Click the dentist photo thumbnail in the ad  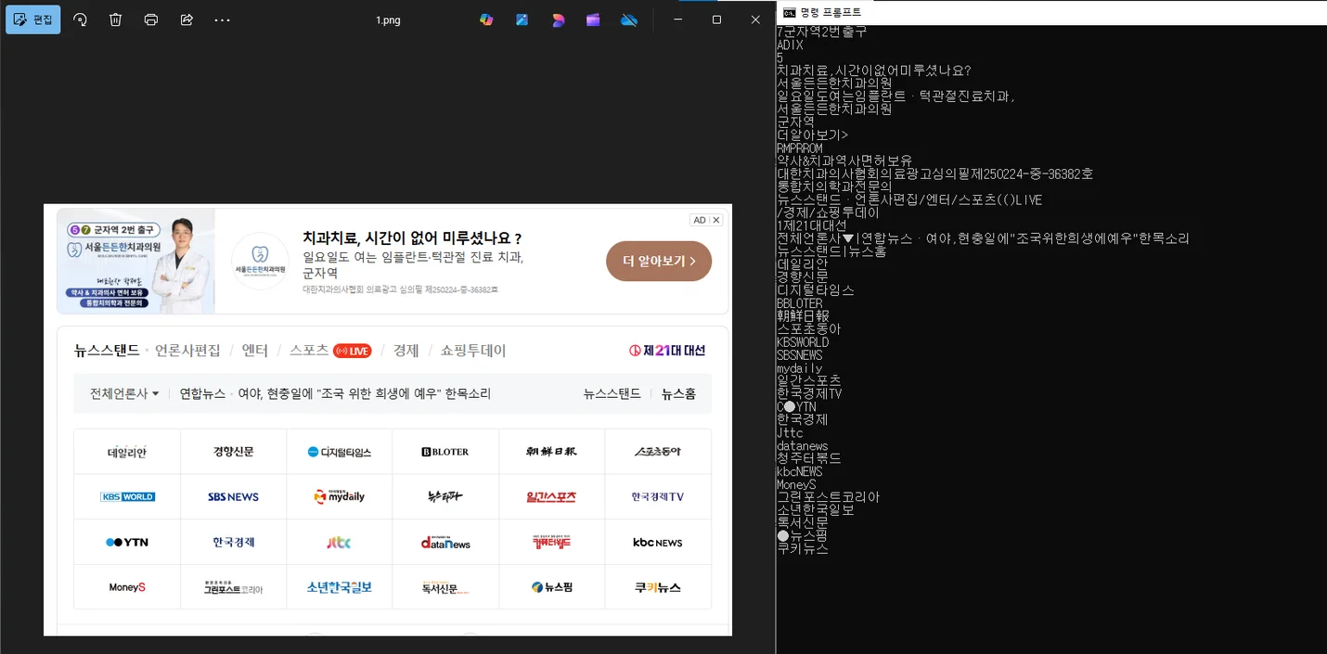[x=135, y=261]
